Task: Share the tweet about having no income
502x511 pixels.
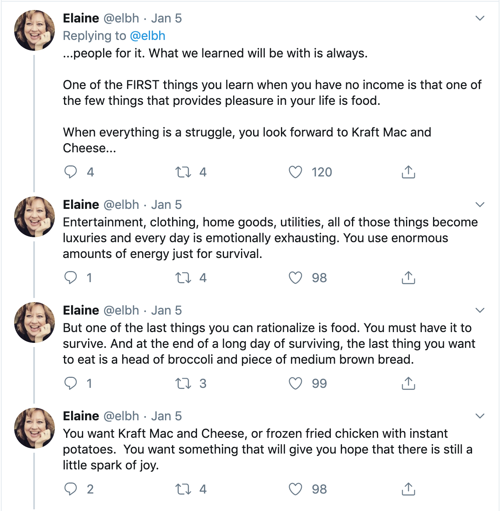Action: pyautogui.click(x=408, y=172)
